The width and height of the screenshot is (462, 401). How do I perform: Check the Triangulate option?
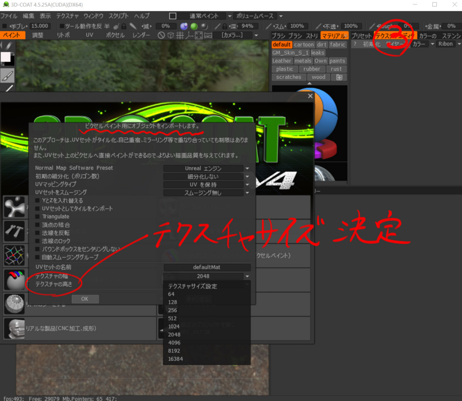(x=37, y=216)
